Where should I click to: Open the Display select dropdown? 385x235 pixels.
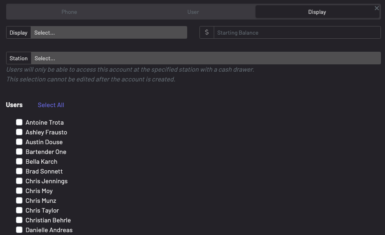click(x=109, y=33)
